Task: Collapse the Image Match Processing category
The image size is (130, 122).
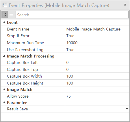Action: (4, 56)
